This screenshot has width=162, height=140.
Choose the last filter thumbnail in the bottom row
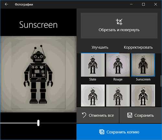143,96
